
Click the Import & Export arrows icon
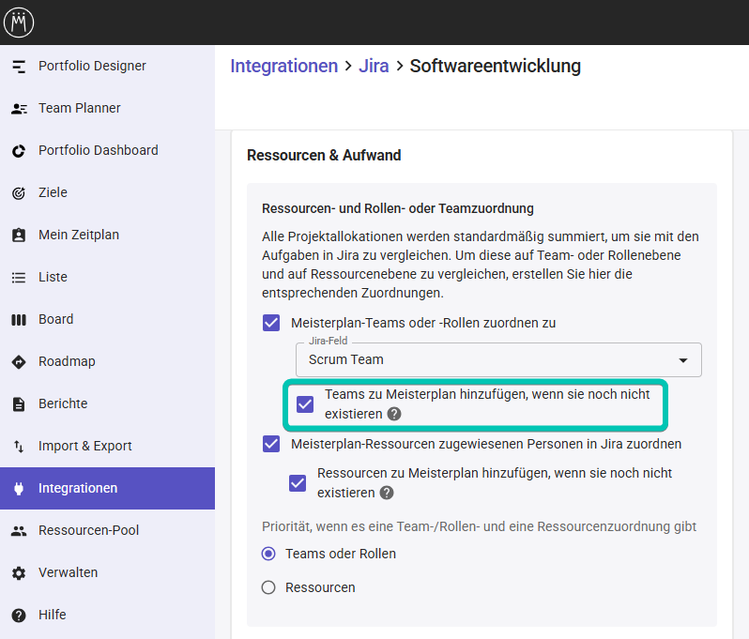[19, 447]
